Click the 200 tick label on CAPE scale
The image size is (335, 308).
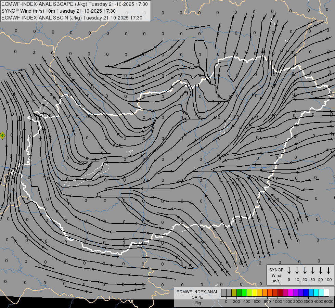click(x=236, y=301)
